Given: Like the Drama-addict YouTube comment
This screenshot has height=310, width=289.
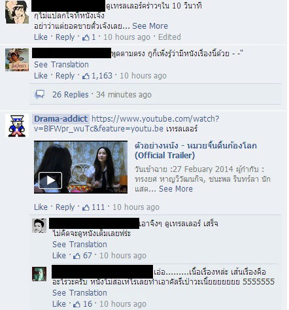Looking at the screenshot, I should pos(41,207).
